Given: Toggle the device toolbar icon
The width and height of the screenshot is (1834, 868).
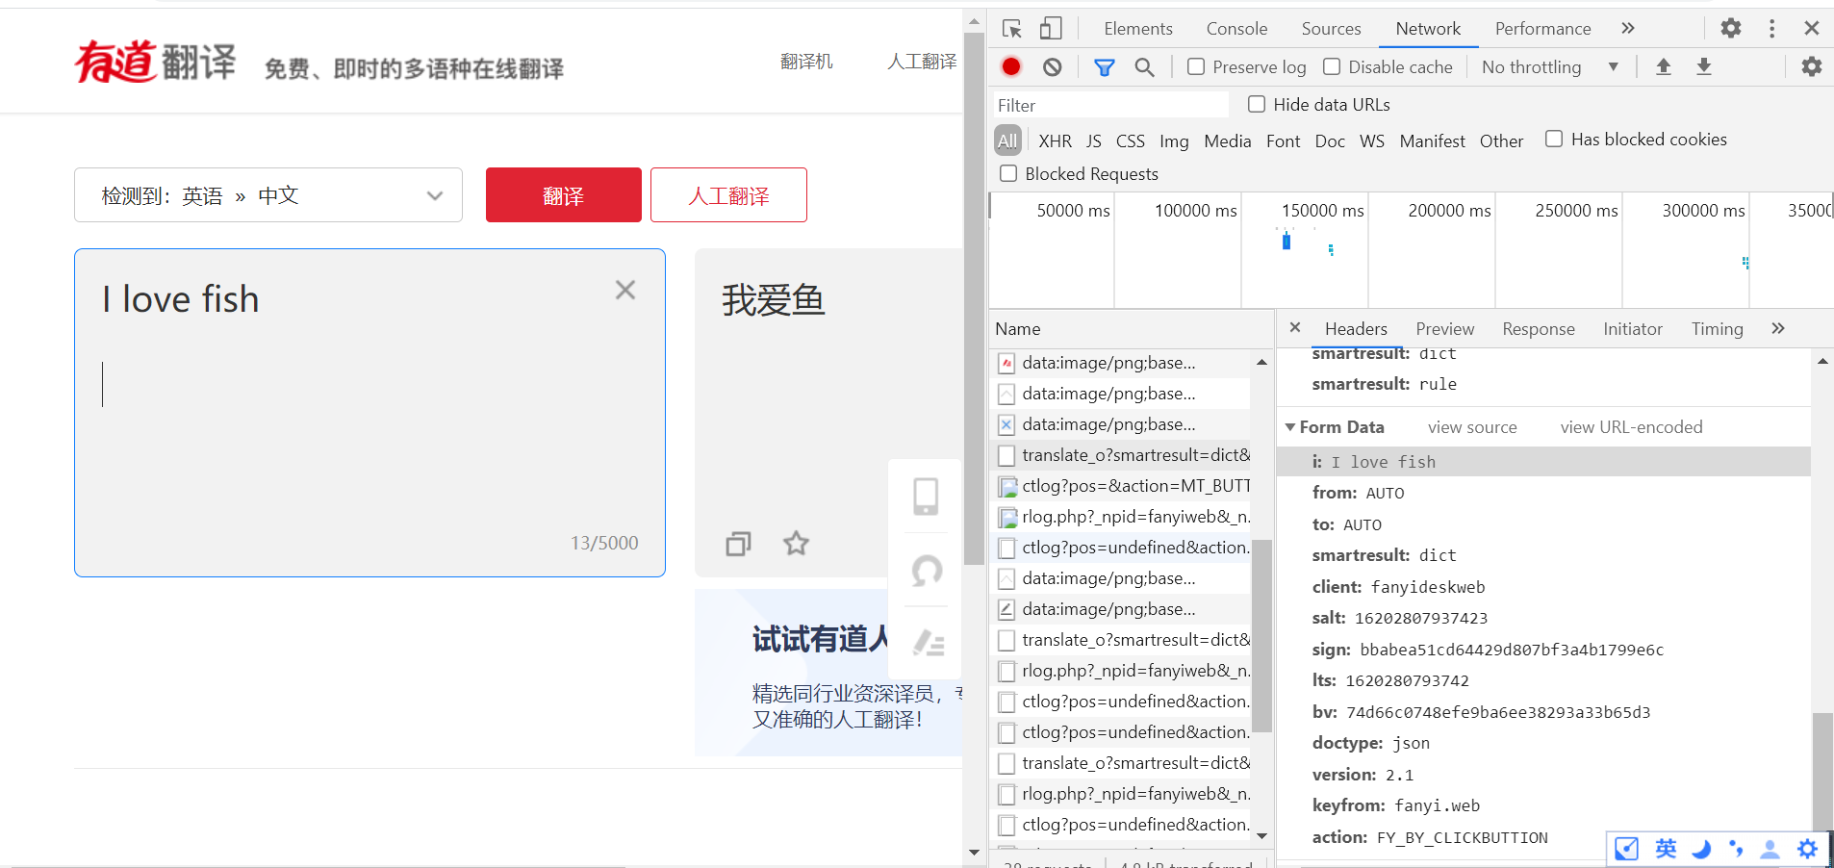Looking at the screenshot, I should (x=1051, y=29).
